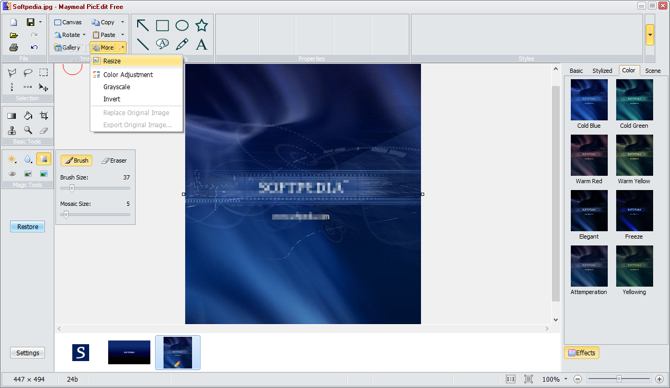This screenshot has width=670, height=388.
Task: Click canvas vertical scrollbar down arrow
Action: [x=555, y=319]
